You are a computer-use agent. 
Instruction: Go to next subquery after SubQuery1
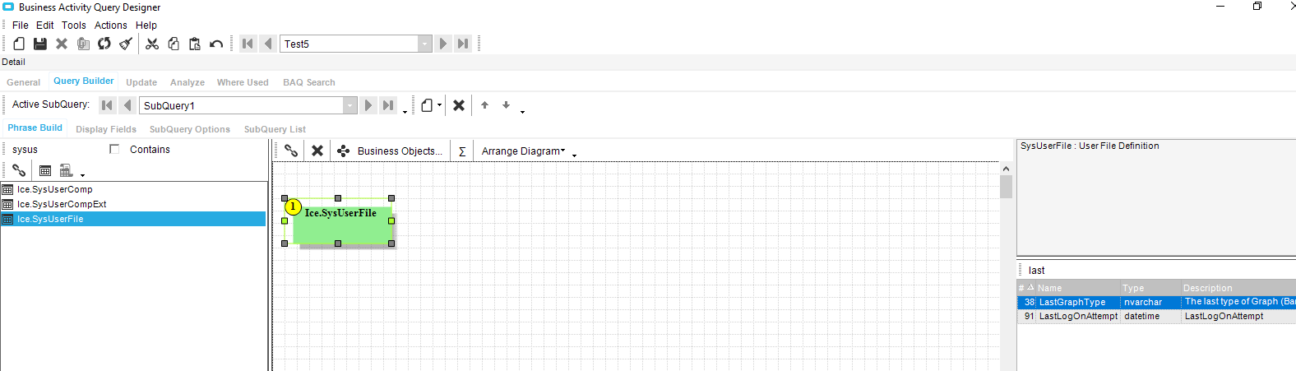[368, 105]
